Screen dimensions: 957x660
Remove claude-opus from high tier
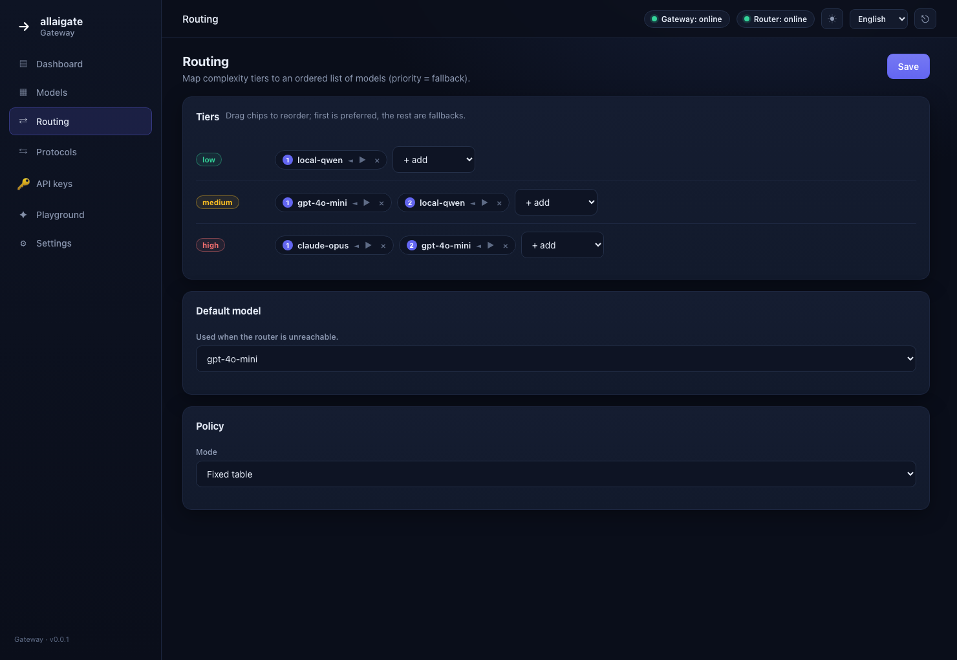(x=383, y=246)
